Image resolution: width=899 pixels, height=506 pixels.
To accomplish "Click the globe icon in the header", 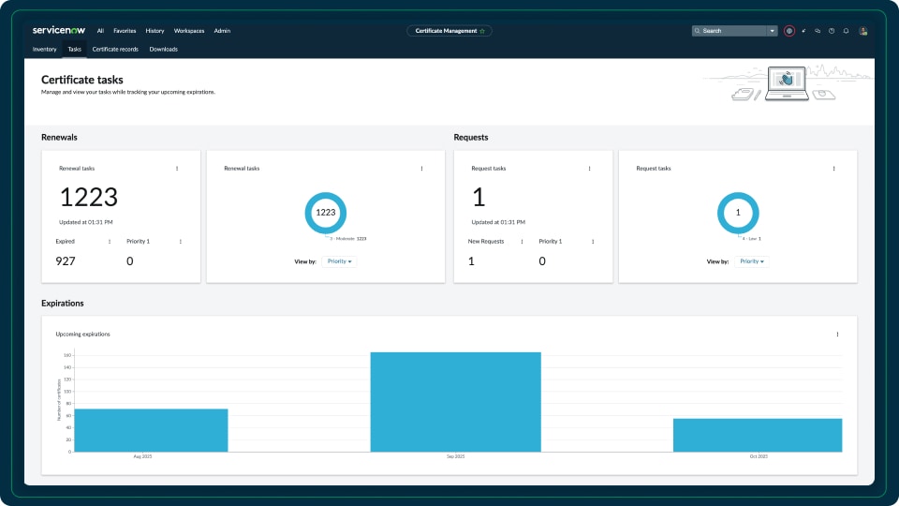I will 789,31.
